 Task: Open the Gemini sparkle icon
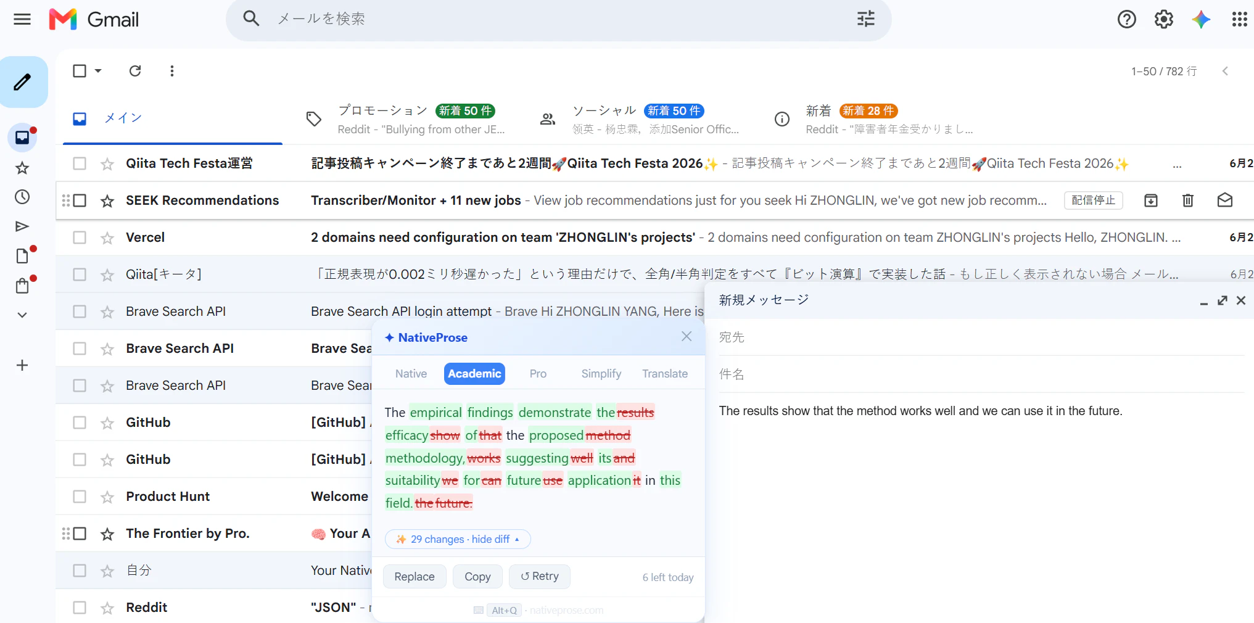[1201, 19]
